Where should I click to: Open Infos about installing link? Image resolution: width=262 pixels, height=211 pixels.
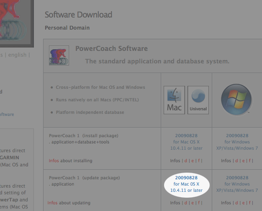54,161
